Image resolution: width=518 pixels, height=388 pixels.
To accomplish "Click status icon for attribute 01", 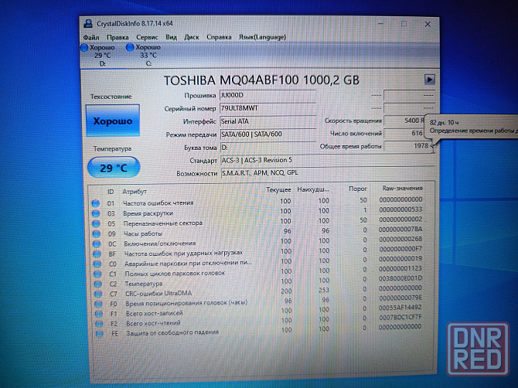I will tap(96, 203).
